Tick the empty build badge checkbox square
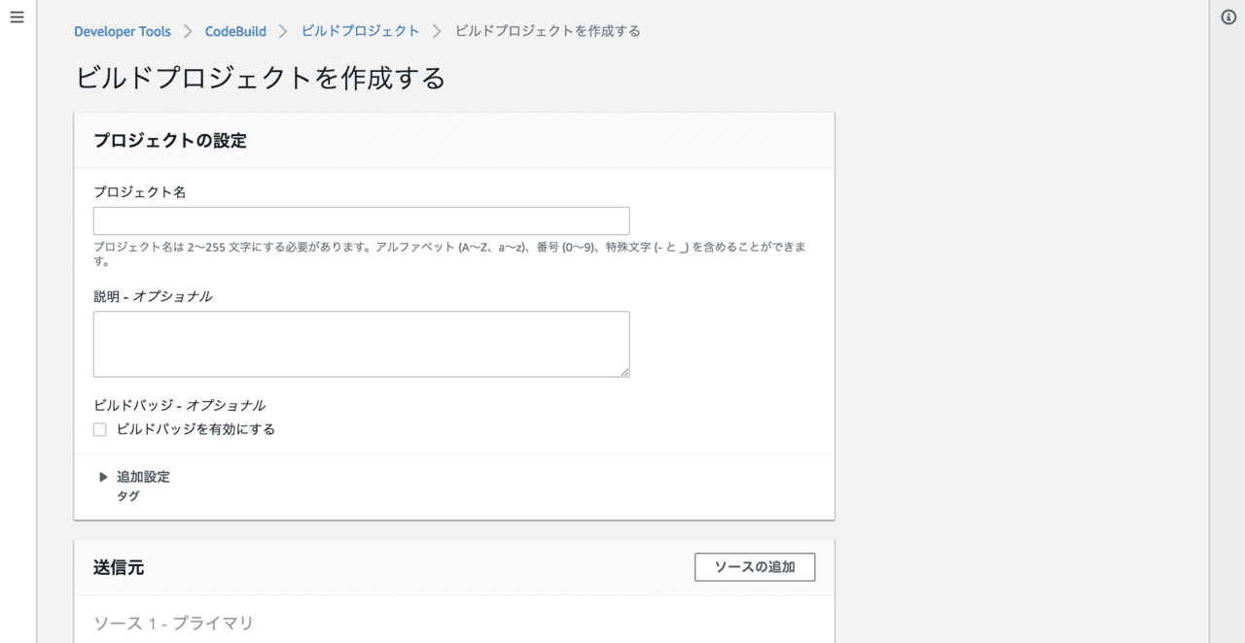Viewport: 1245px width, 643px height. coord(99,428)
